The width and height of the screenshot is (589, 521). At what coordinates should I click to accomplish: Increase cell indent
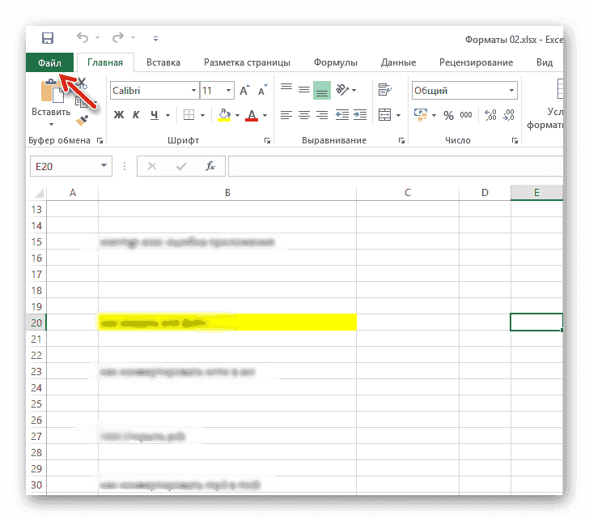click(360, 115)
